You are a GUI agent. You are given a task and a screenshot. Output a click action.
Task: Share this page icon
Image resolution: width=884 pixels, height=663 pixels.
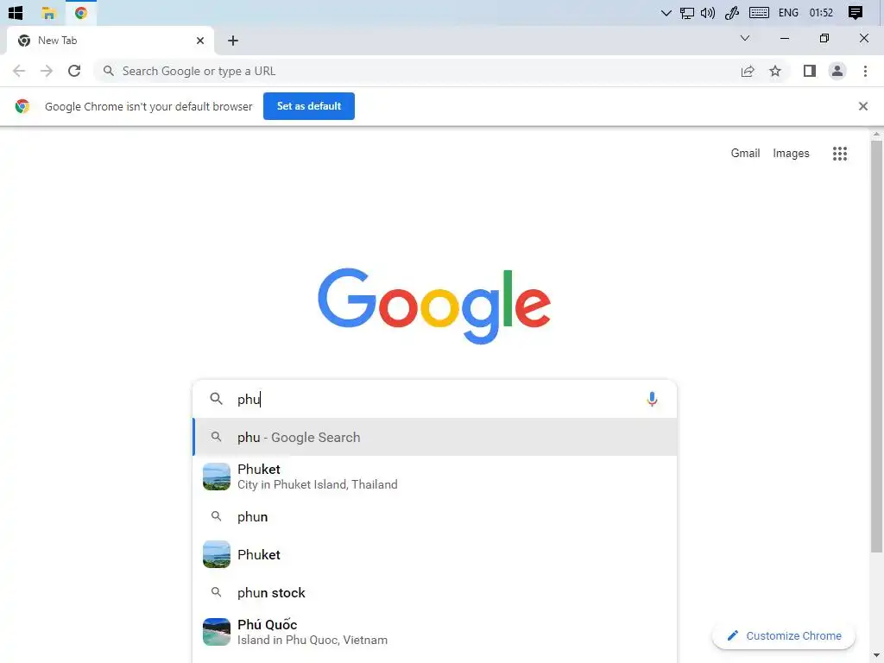748,71
